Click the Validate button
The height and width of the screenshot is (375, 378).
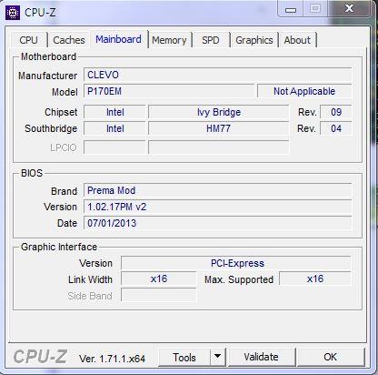pos(261,357)
